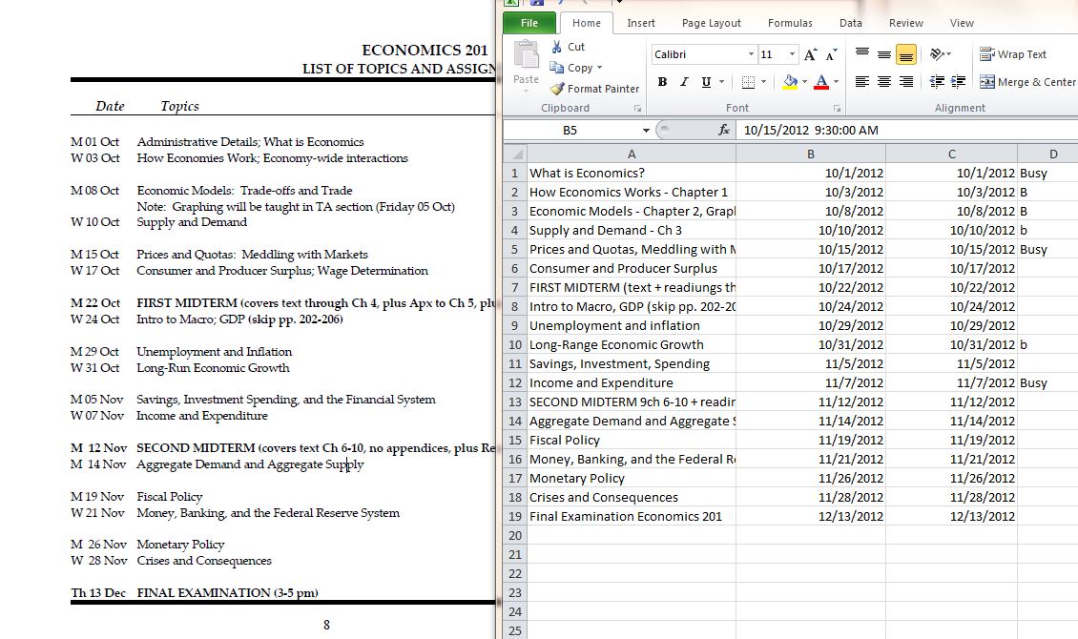This screenshot has width=1078, height=639.
Task: Center text horizontally in cell
Action: (884, 82)
